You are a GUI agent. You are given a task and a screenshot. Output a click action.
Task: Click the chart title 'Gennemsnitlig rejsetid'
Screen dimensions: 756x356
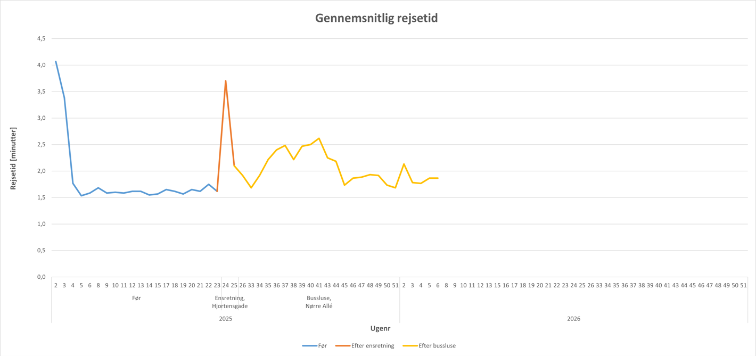click(376, 19)
